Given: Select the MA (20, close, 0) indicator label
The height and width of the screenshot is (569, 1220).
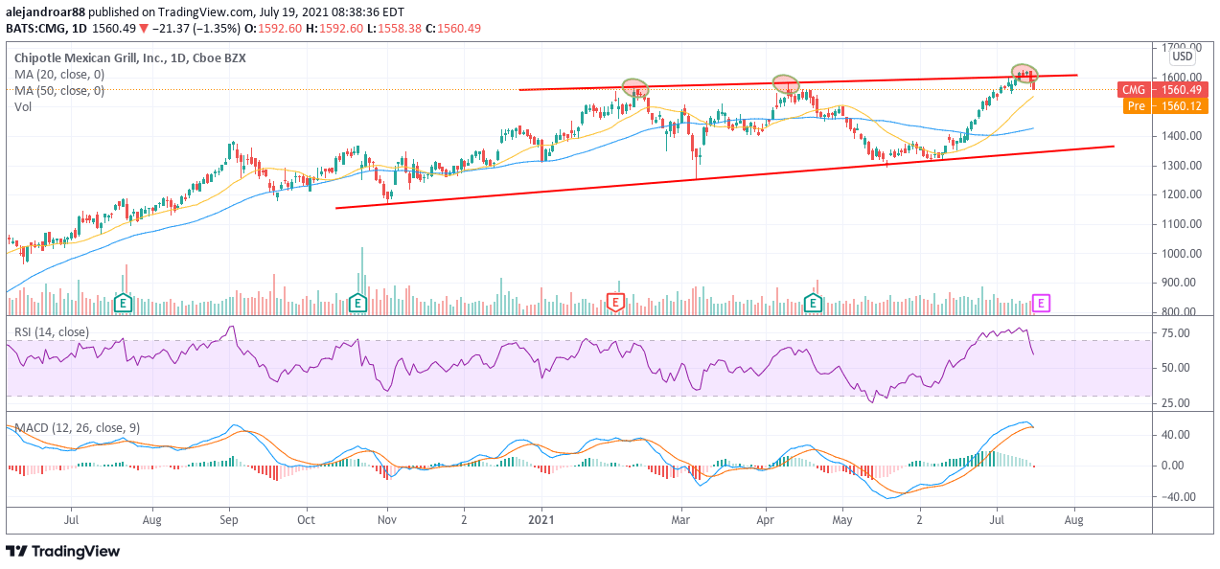Looking at the screenshot, I should pyautogui.click(x=59, y=74).
